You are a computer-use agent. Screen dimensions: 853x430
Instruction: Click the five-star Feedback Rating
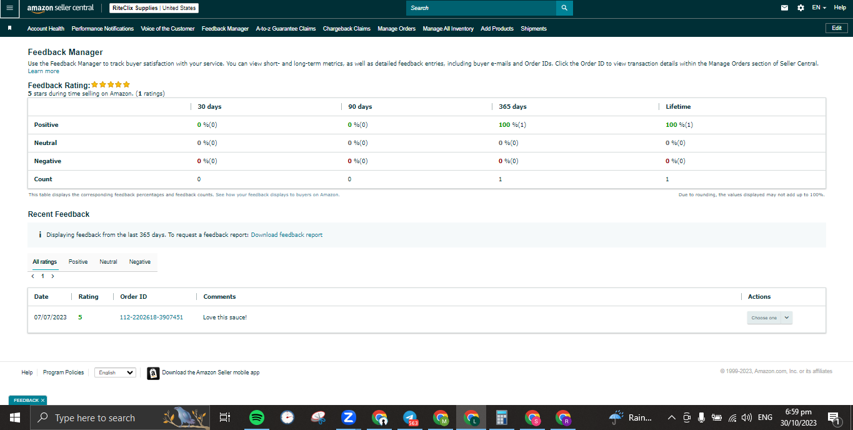click(111, 84)
